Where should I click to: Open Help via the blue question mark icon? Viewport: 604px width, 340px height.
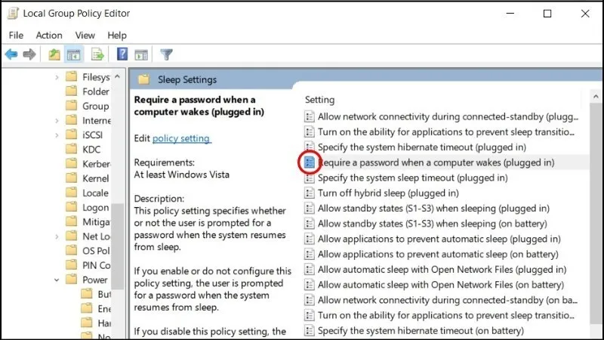(122, 54)
